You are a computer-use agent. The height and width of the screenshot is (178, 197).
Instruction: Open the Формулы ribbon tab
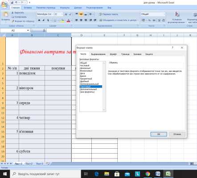click(x=65, y=8)
